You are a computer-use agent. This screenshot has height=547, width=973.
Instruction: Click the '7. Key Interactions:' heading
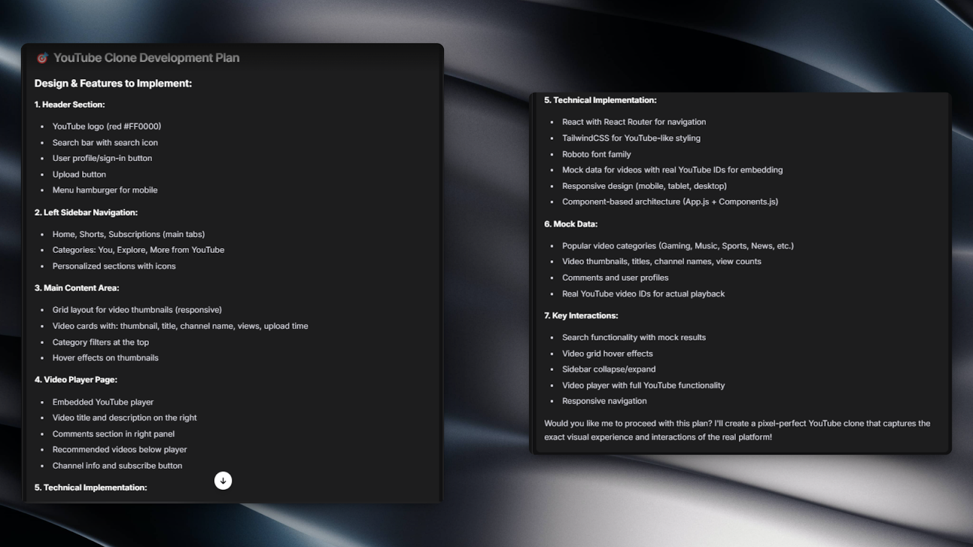[581, 316]
